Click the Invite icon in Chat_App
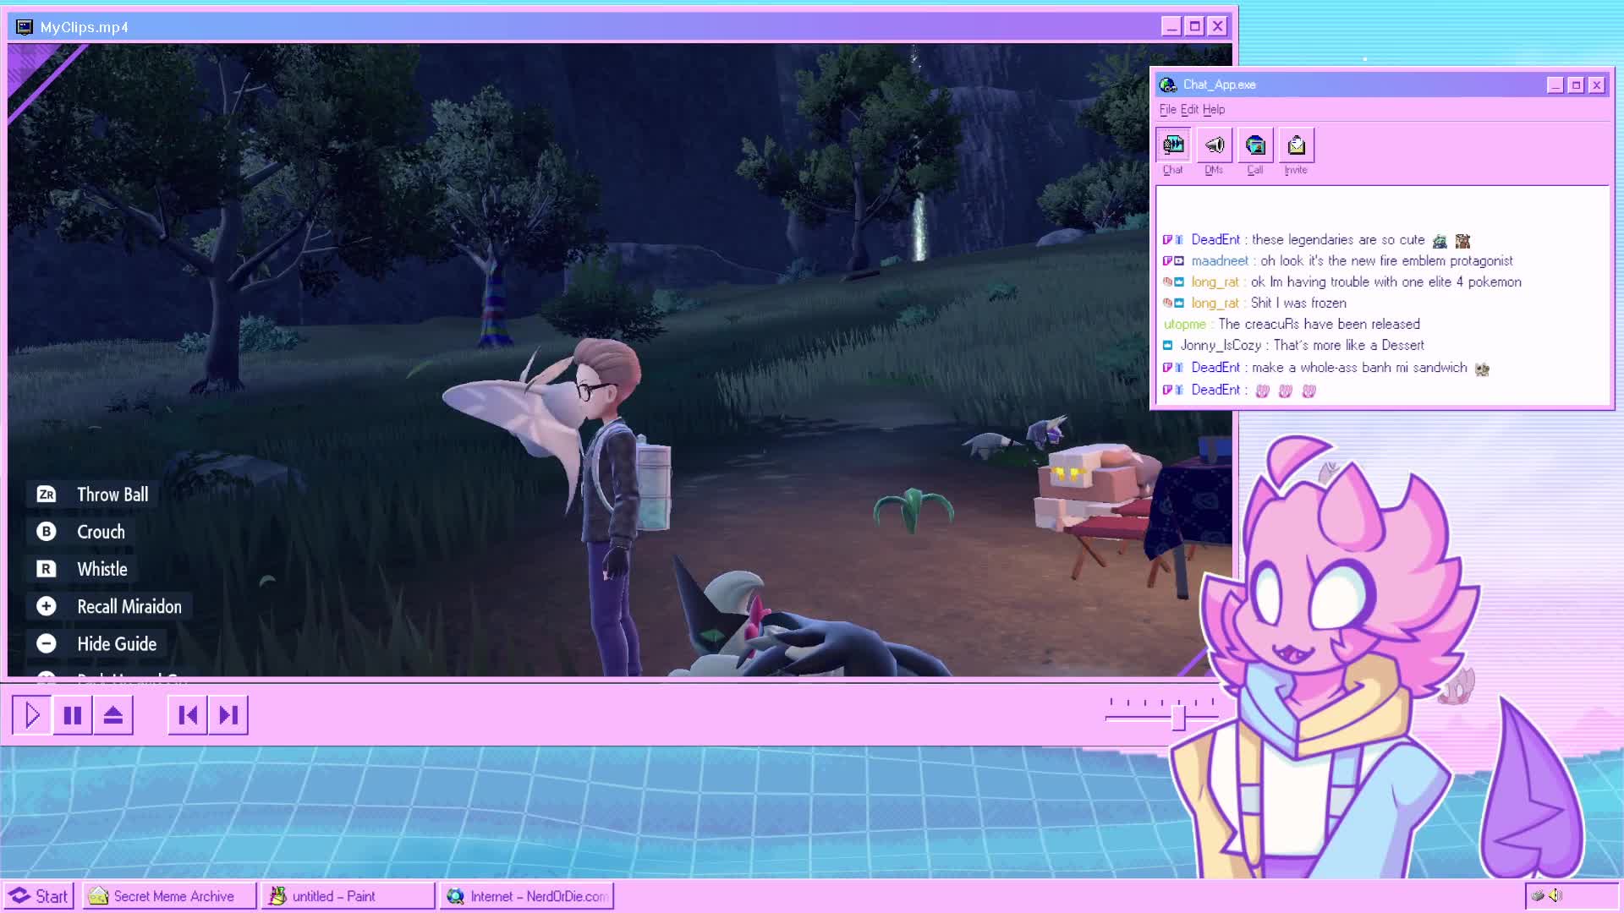 1297,145
